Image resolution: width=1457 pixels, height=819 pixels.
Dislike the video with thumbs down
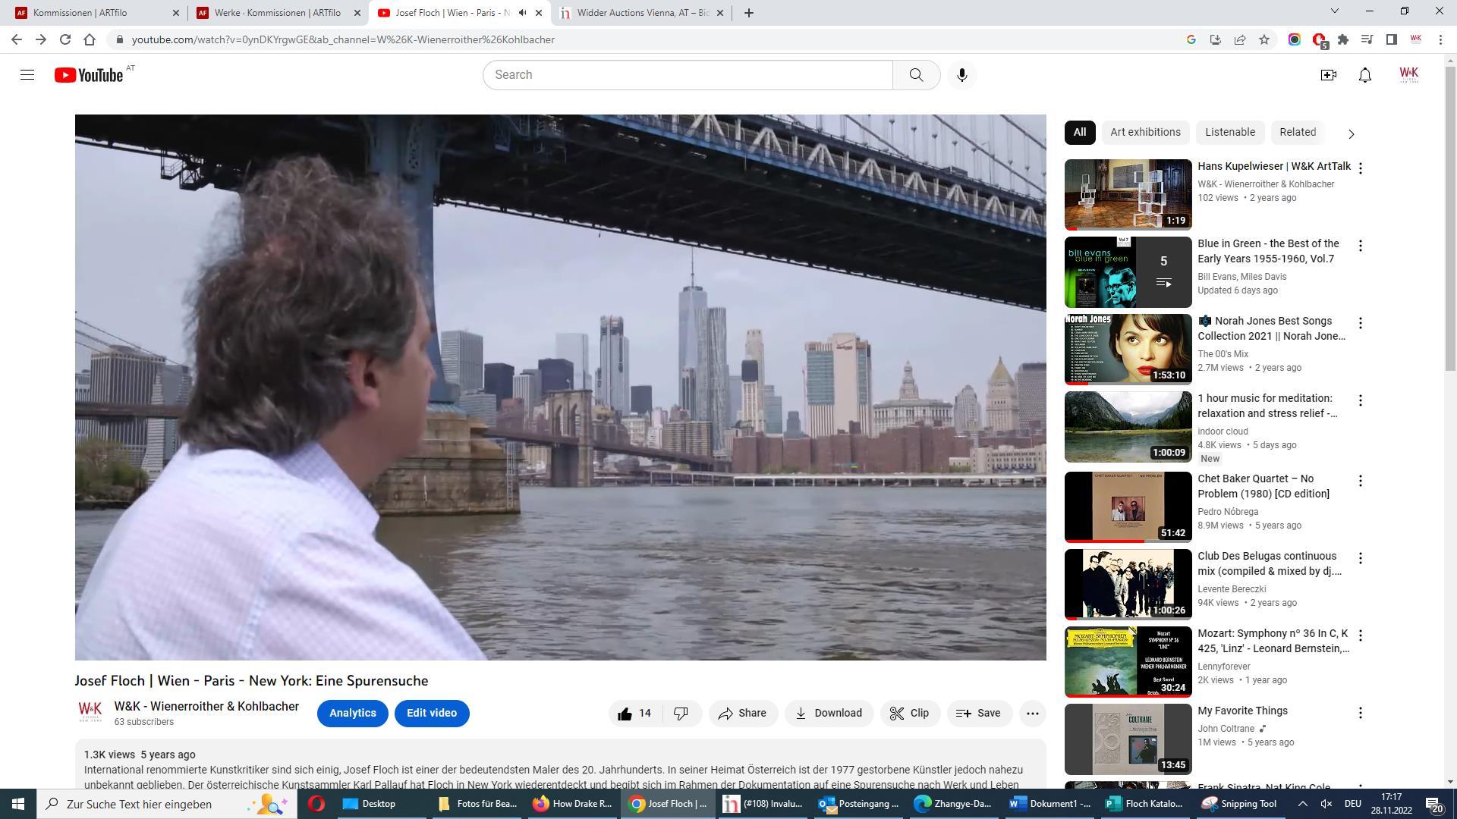(681, 713)
